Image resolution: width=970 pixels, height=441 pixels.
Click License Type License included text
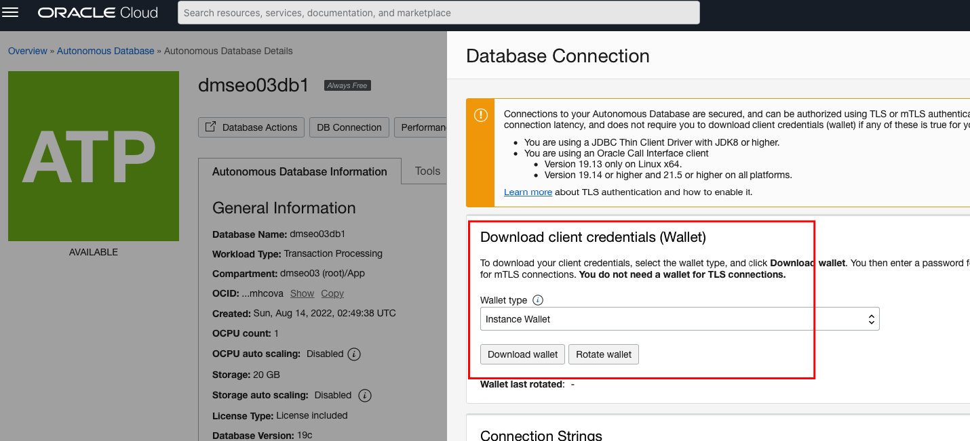[280, 415]
